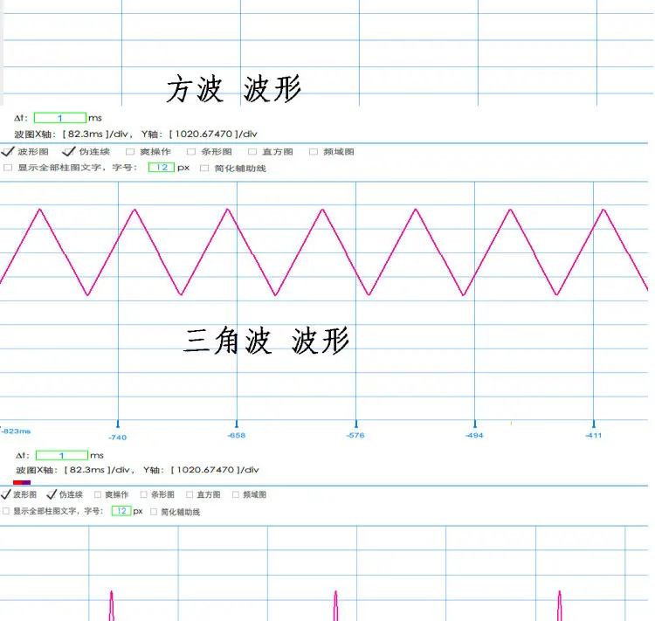Click the Δt input below the triangle waveform
Screen dimensions: 655x621
[62, 455]
